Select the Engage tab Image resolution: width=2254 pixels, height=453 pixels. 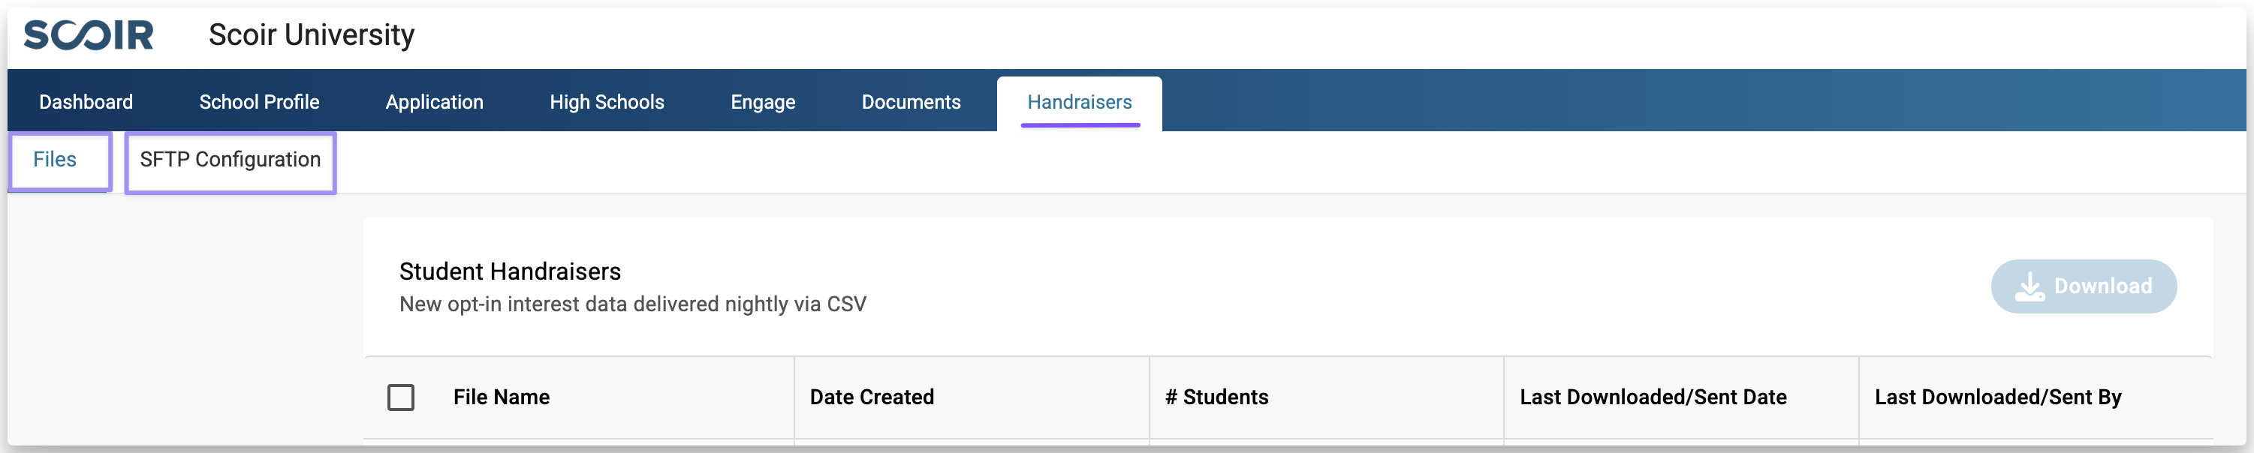point(762,102)
